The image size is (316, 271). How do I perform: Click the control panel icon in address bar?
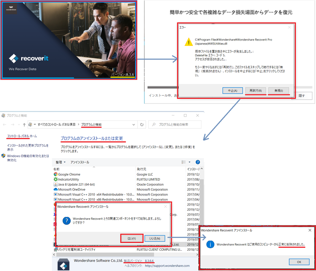[30, 125]
